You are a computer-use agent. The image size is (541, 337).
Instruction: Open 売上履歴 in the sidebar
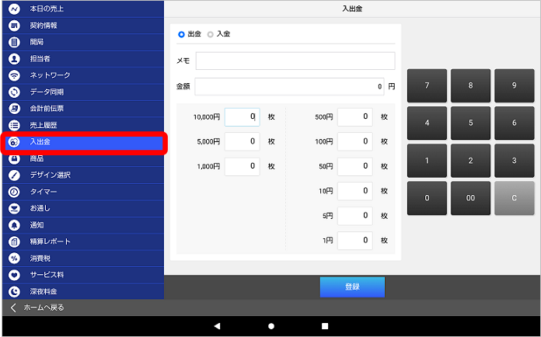[x=44, y=125]
